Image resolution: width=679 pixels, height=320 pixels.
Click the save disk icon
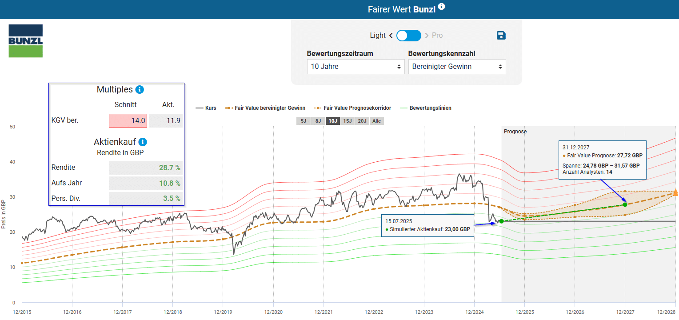501,36
